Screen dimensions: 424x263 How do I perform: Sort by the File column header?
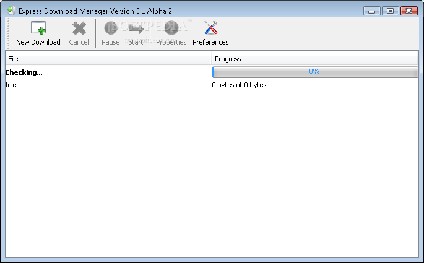(x=108, y=59)
